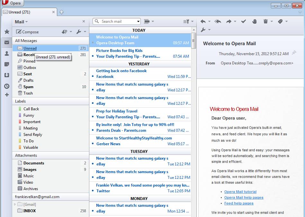Expand the [Gmail] folder
Viewport: 305px width, 217px height.
(x=15, y=204)
